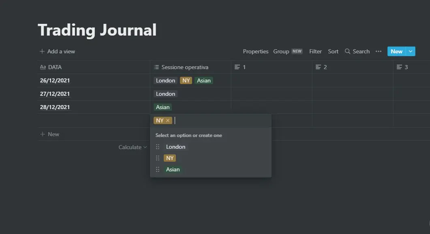Click drag handle beside Asian option

pyautogui.click(x=158, y=169)
